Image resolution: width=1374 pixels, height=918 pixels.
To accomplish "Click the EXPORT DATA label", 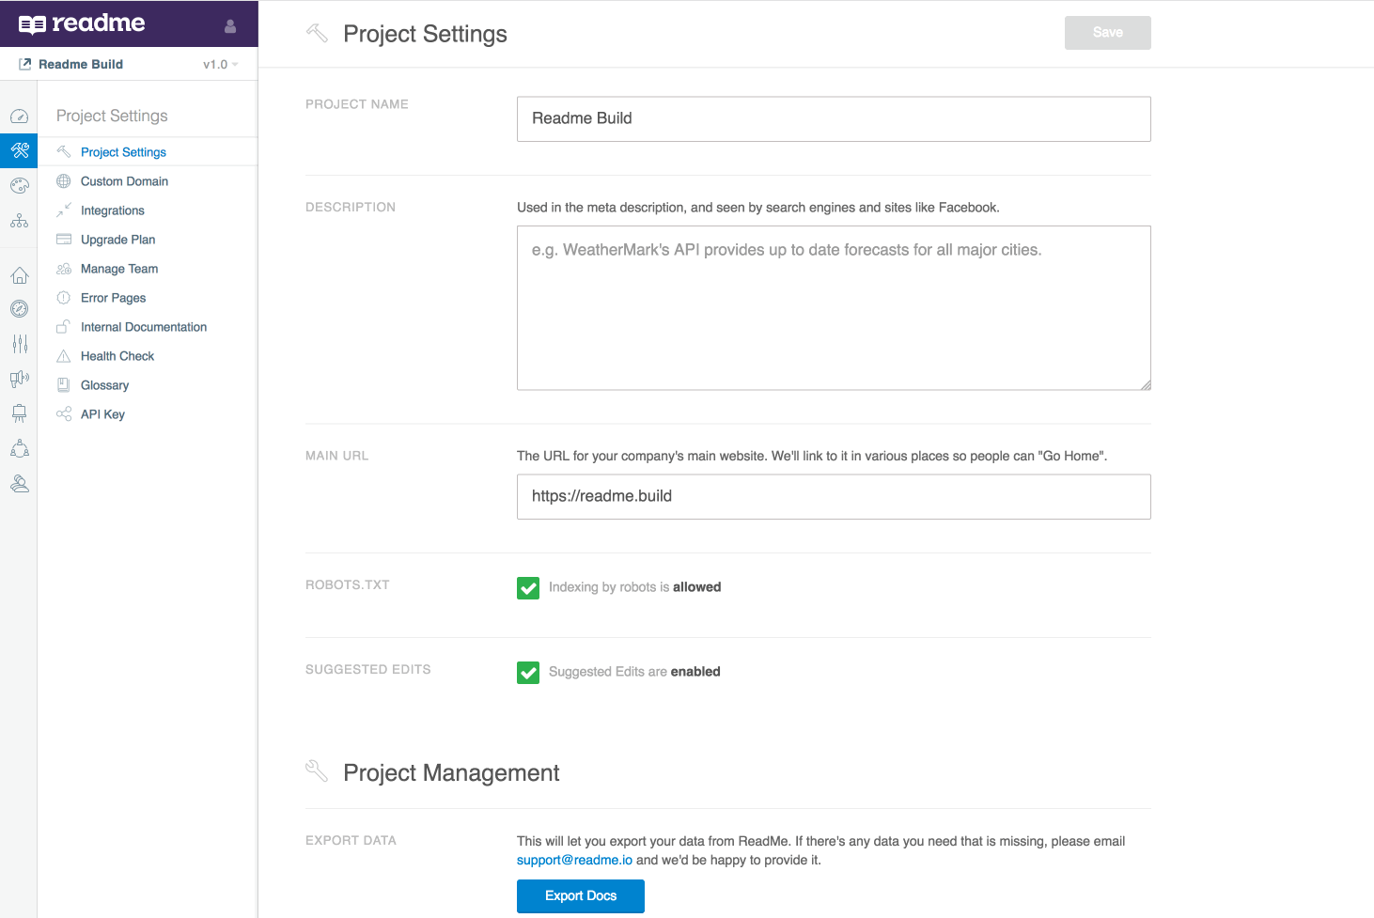I will (351, 840).
